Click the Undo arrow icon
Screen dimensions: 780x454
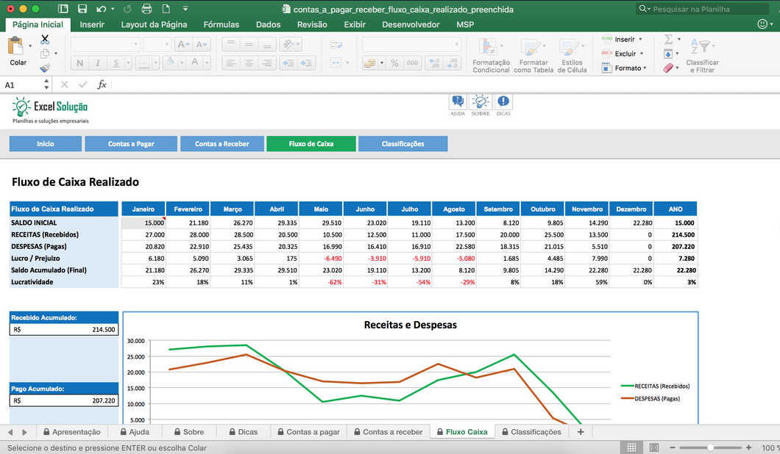101,9
